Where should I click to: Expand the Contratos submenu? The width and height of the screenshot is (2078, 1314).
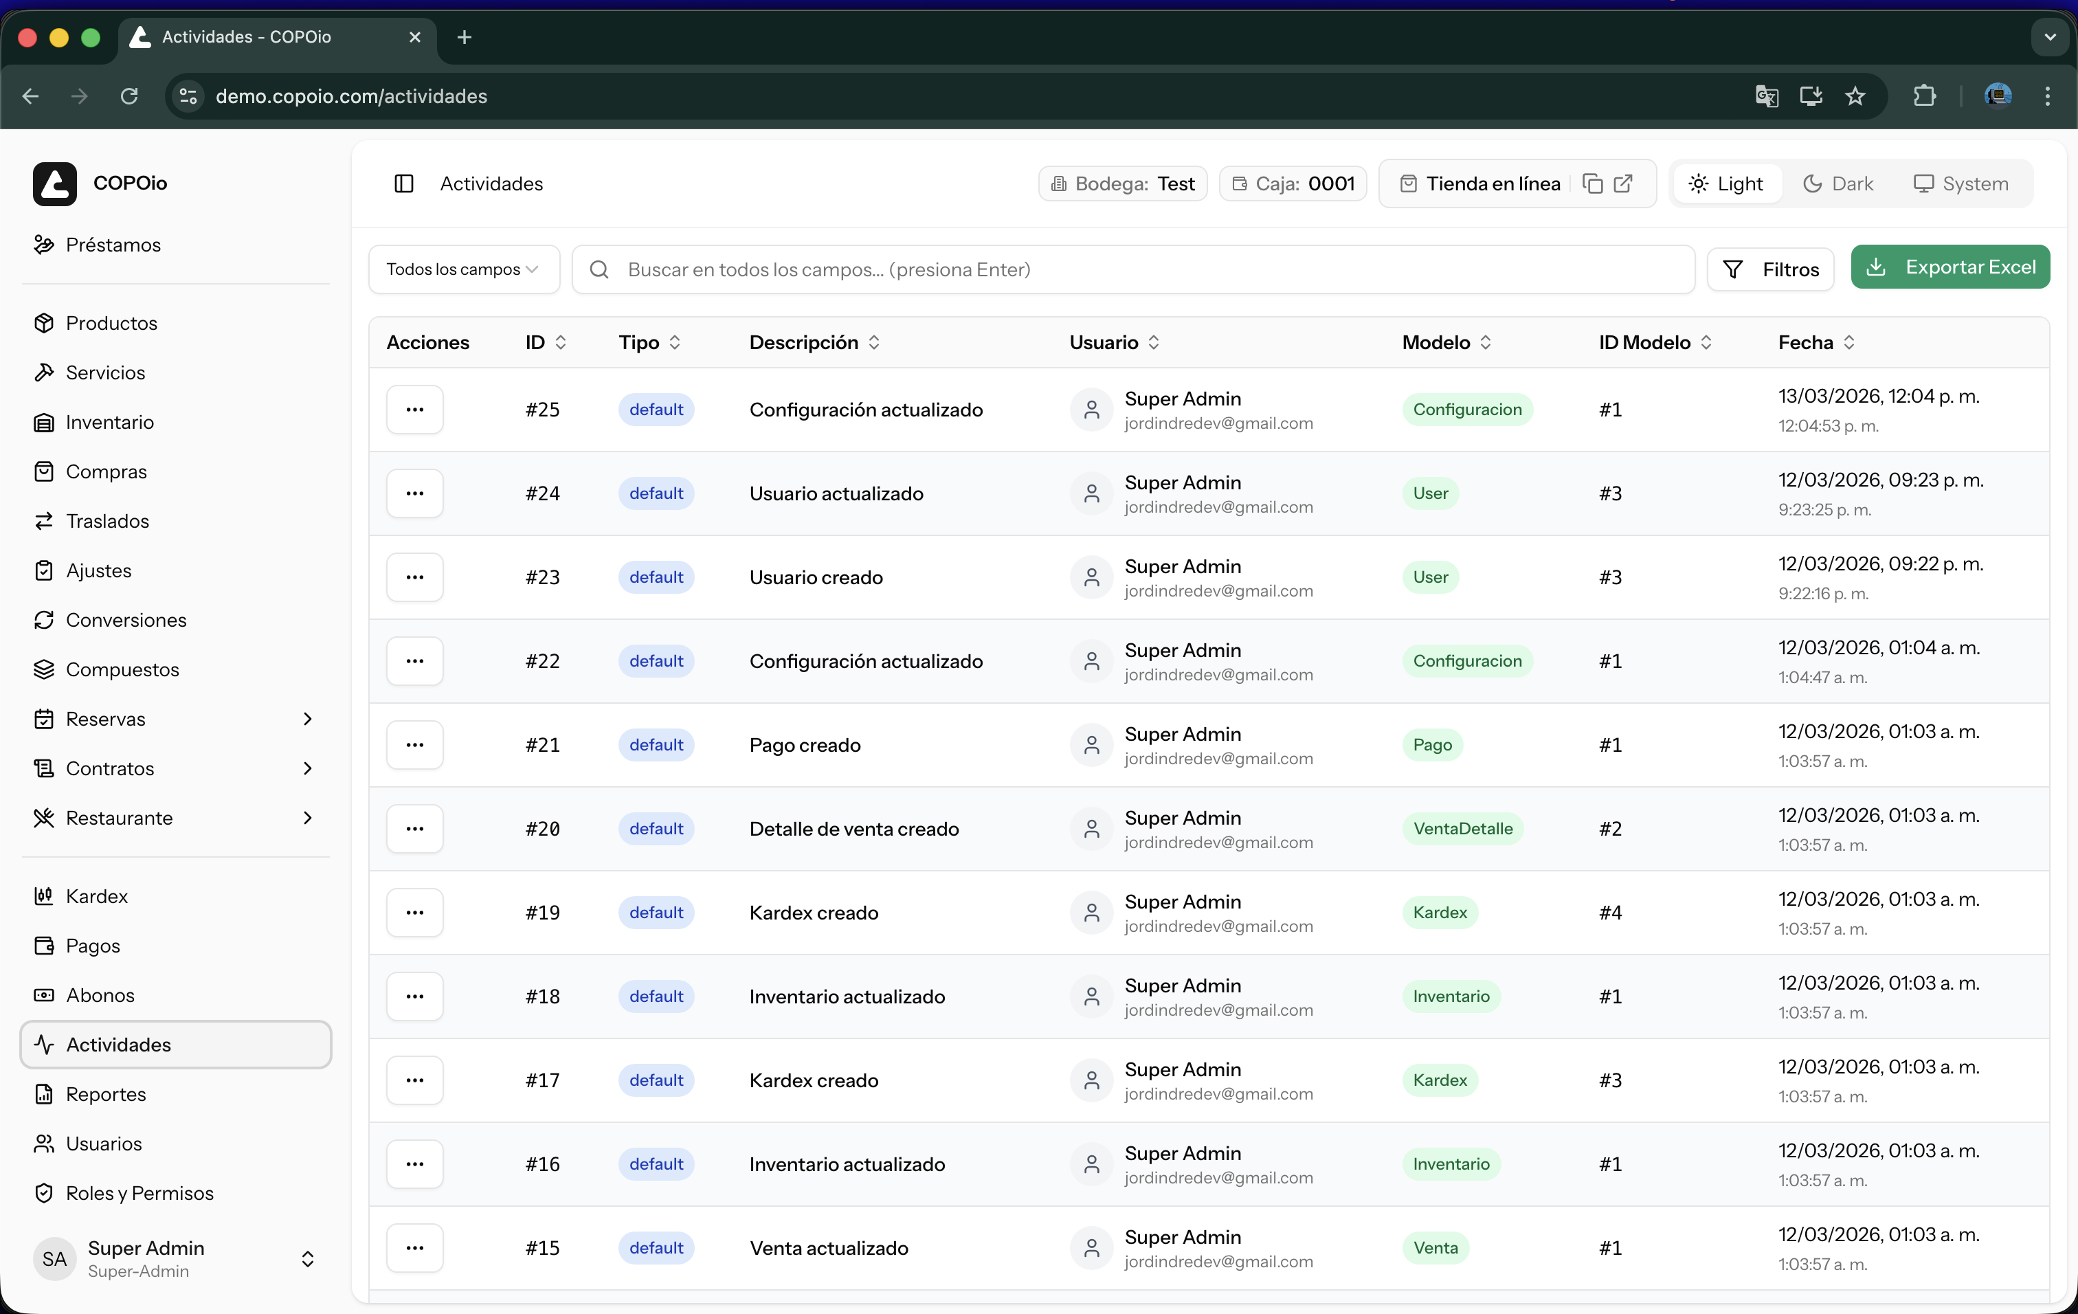point(307,768)
